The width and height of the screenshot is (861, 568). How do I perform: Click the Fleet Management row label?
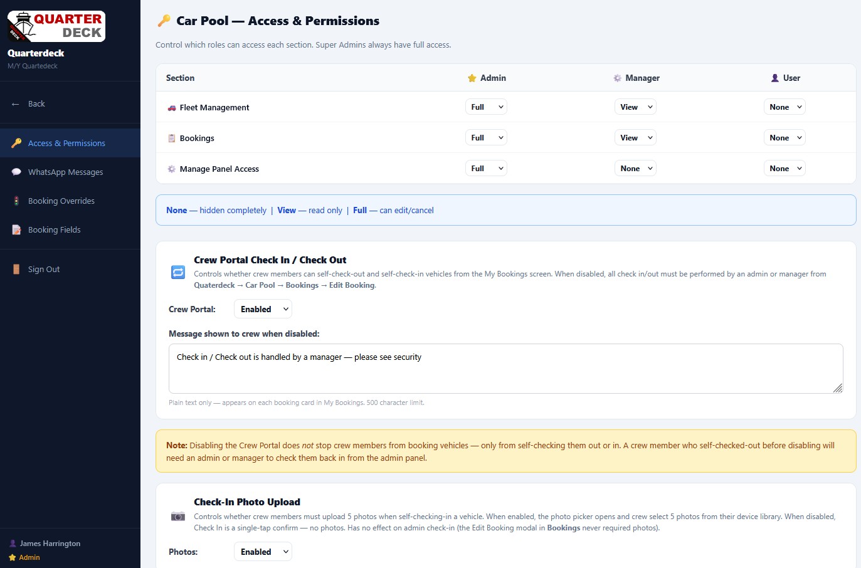[214, 108]
